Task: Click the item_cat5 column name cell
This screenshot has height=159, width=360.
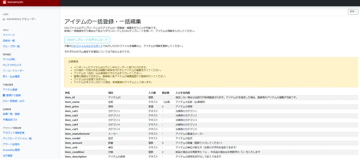Action: [71, 129]
